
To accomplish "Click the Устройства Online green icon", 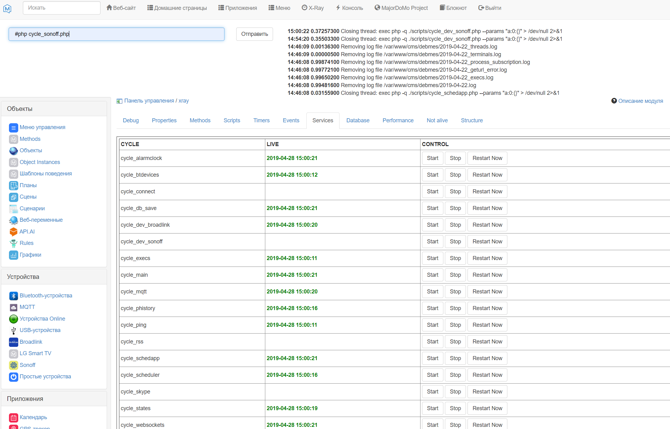I will point(13,319).
